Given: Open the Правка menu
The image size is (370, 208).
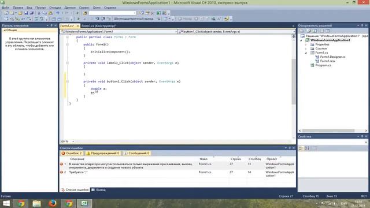Looking at the screenshot, I should point(18,8).
